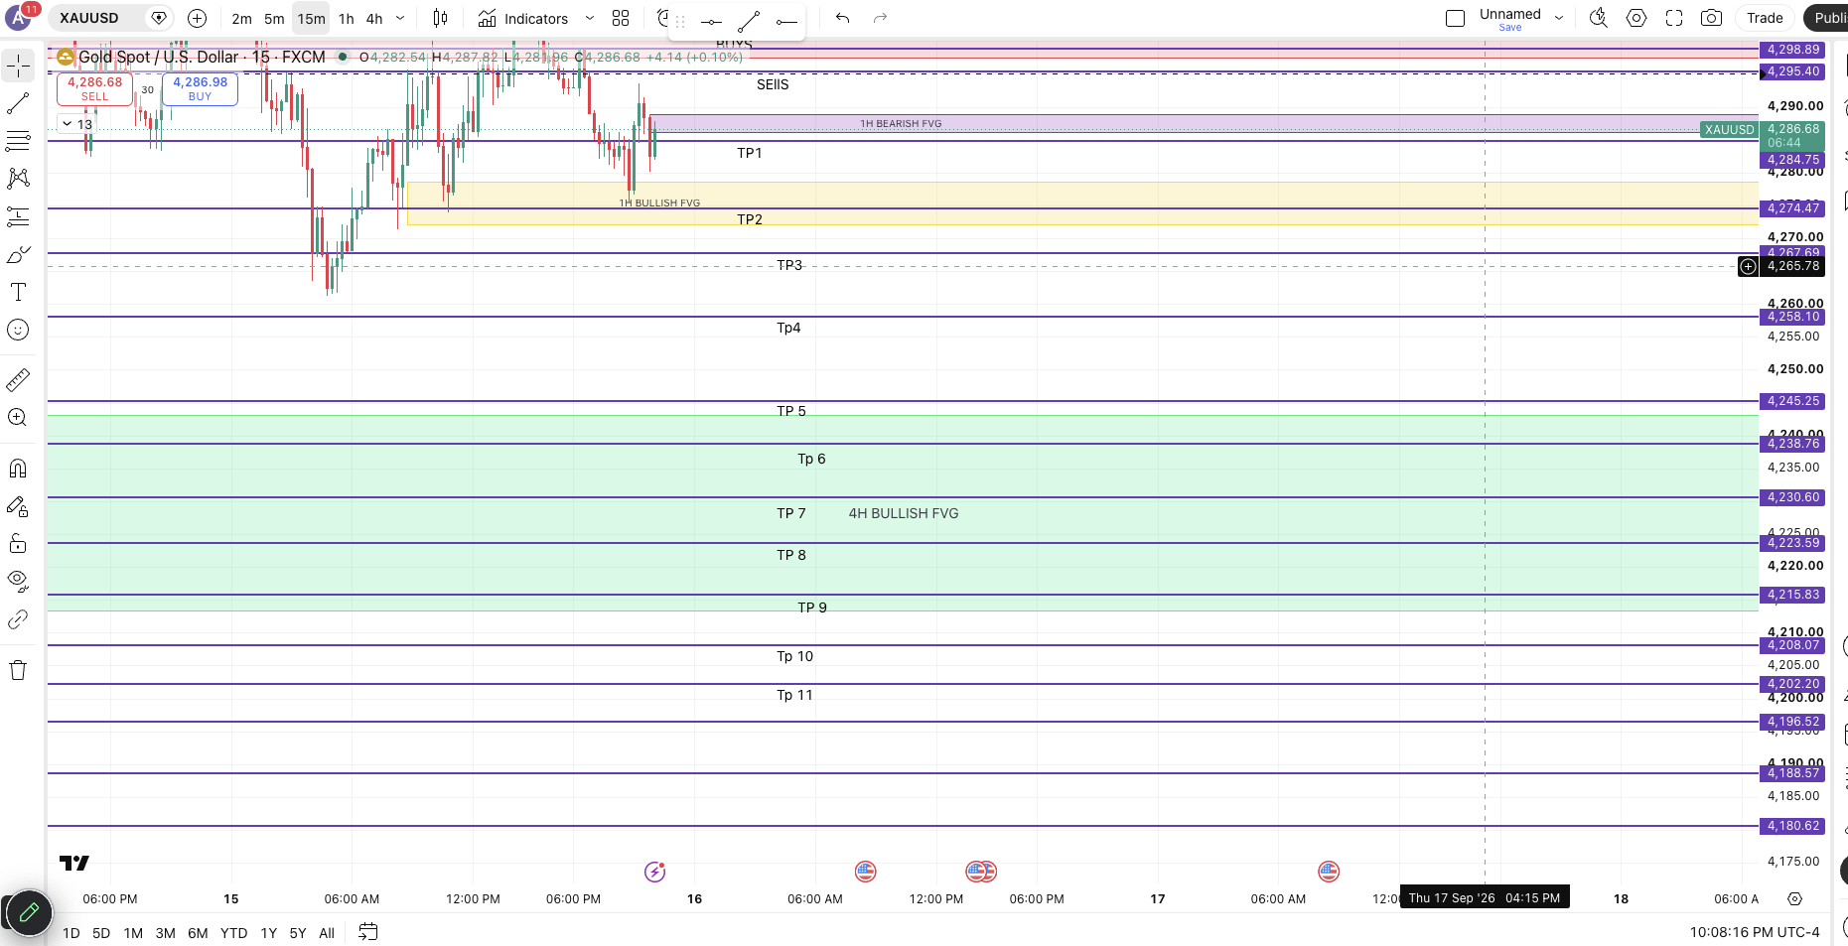Enter fullscreen mode
The image size is (1848, 946).
pyautogui.click(x=1674, y=18)
